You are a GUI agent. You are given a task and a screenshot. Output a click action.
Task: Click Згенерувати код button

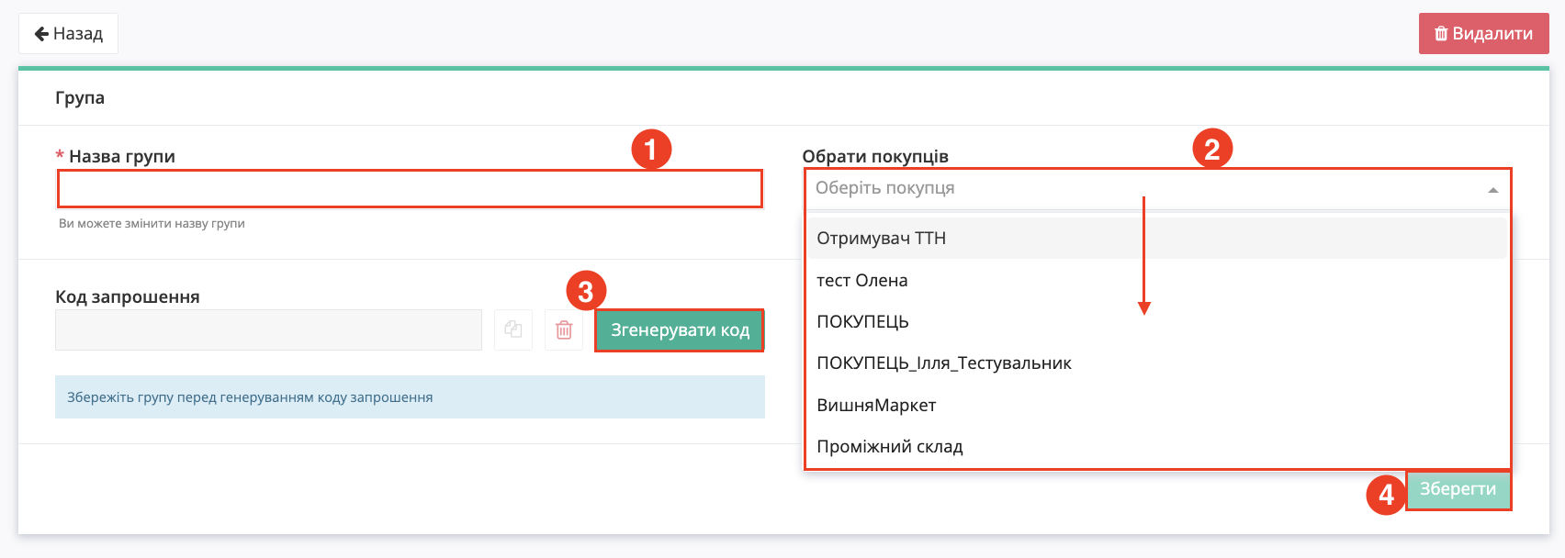pos(680,330)
